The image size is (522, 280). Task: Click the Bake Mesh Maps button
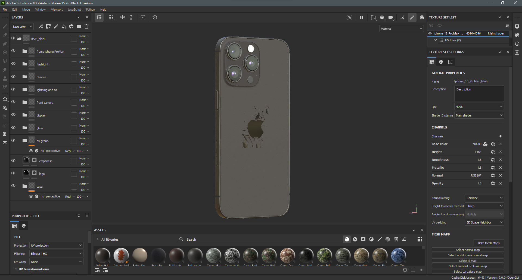(x=489, y=243)
